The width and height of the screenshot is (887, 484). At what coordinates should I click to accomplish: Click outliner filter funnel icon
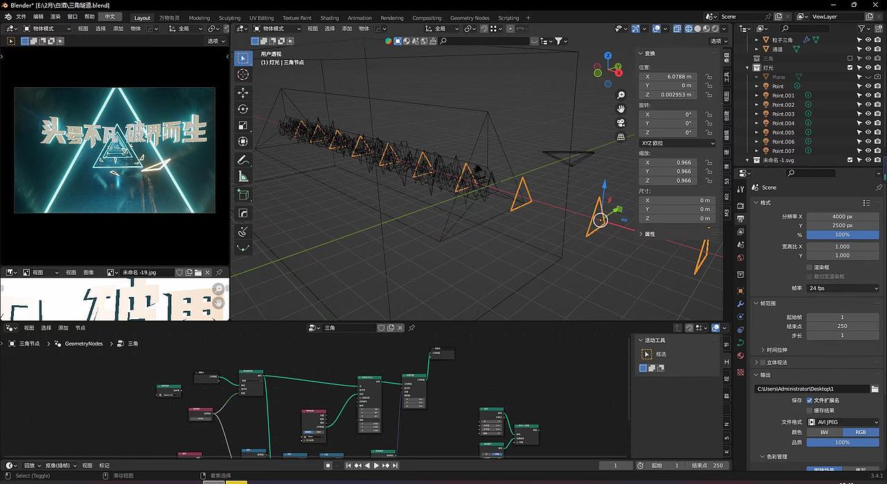pyautogui.click(x=862, y=28)
